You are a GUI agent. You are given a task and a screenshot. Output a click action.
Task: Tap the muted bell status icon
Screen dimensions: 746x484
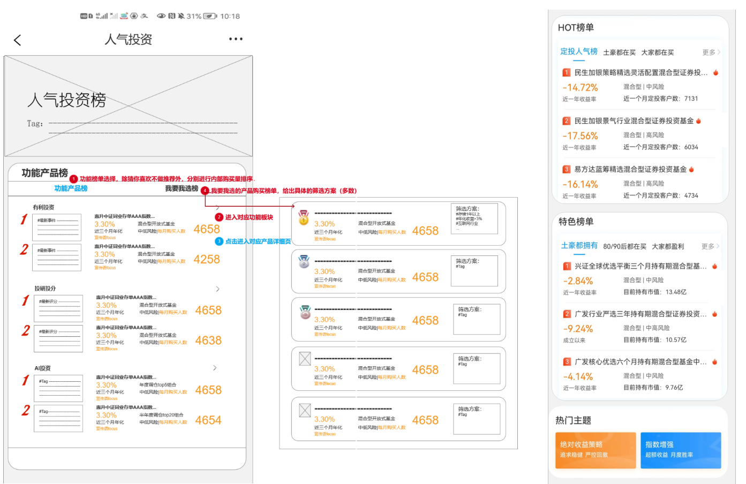pyautogui.click(x=181, y=16)
